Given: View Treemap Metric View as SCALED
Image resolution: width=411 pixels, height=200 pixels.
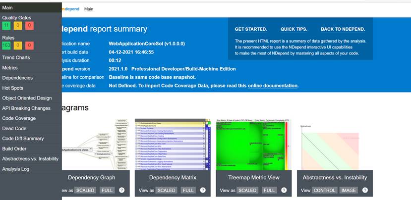Looking at the screenshot, I should [x=247, y=190].
